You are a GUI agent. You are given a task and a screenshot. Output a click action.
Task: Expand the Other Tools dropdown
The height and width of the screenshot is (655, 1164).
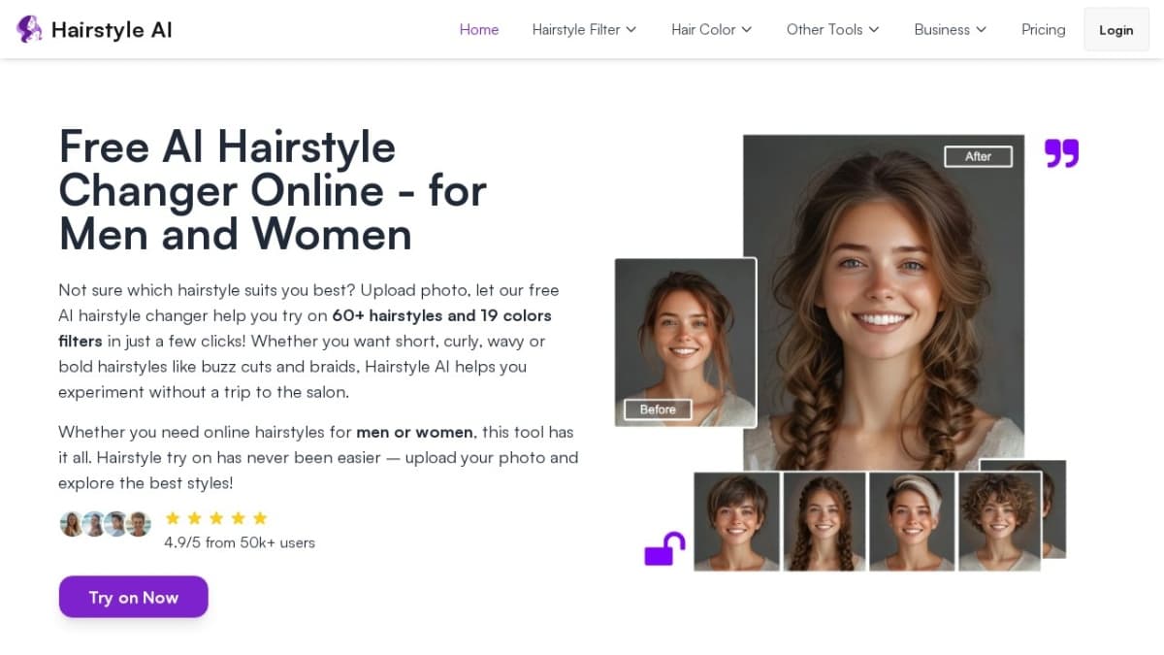832,29
